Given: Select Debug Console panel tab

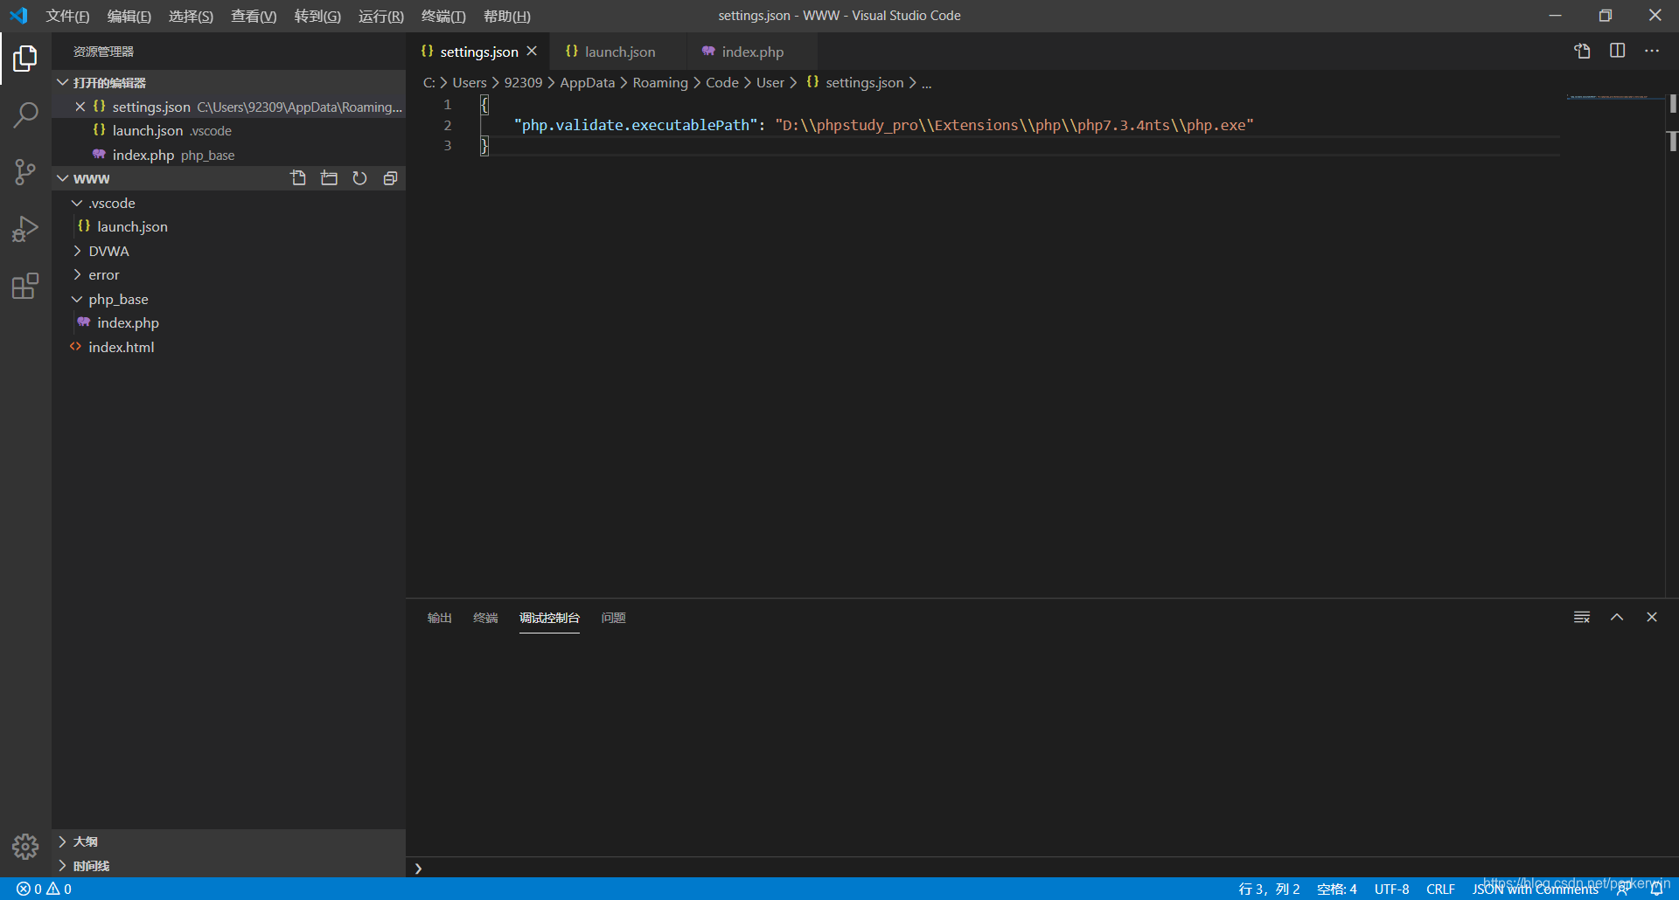Looking at the screenshot, I should 549,618.
